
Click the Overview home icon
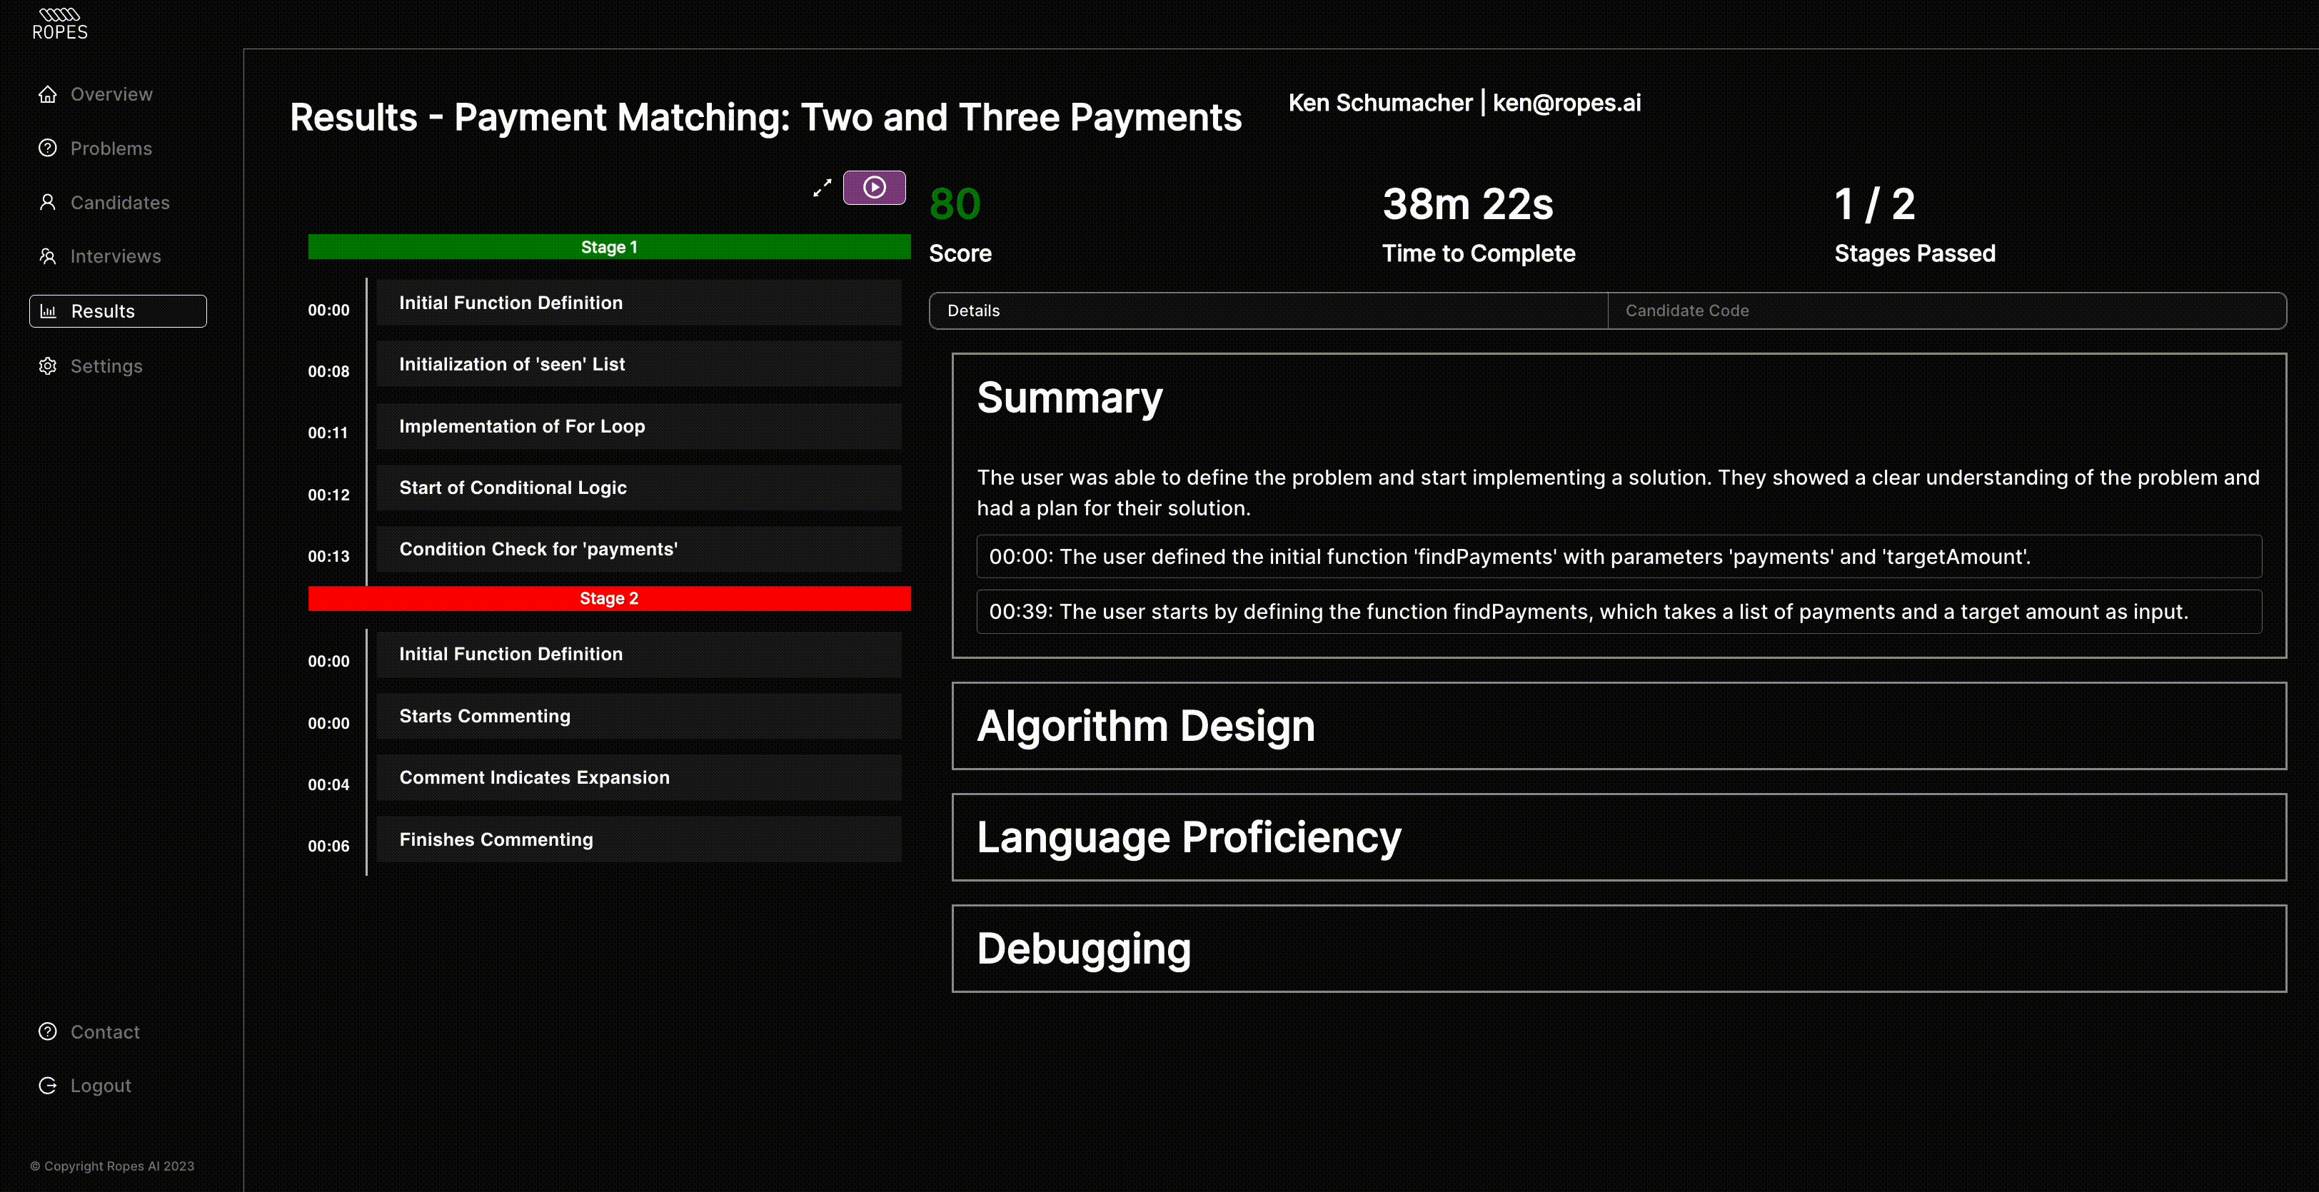[48, 94]
